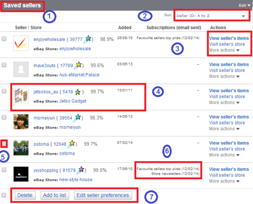The width and height of the screenshot is (253, 204).
Task: Click Edit seller preferences button
Action: point(103,195)
